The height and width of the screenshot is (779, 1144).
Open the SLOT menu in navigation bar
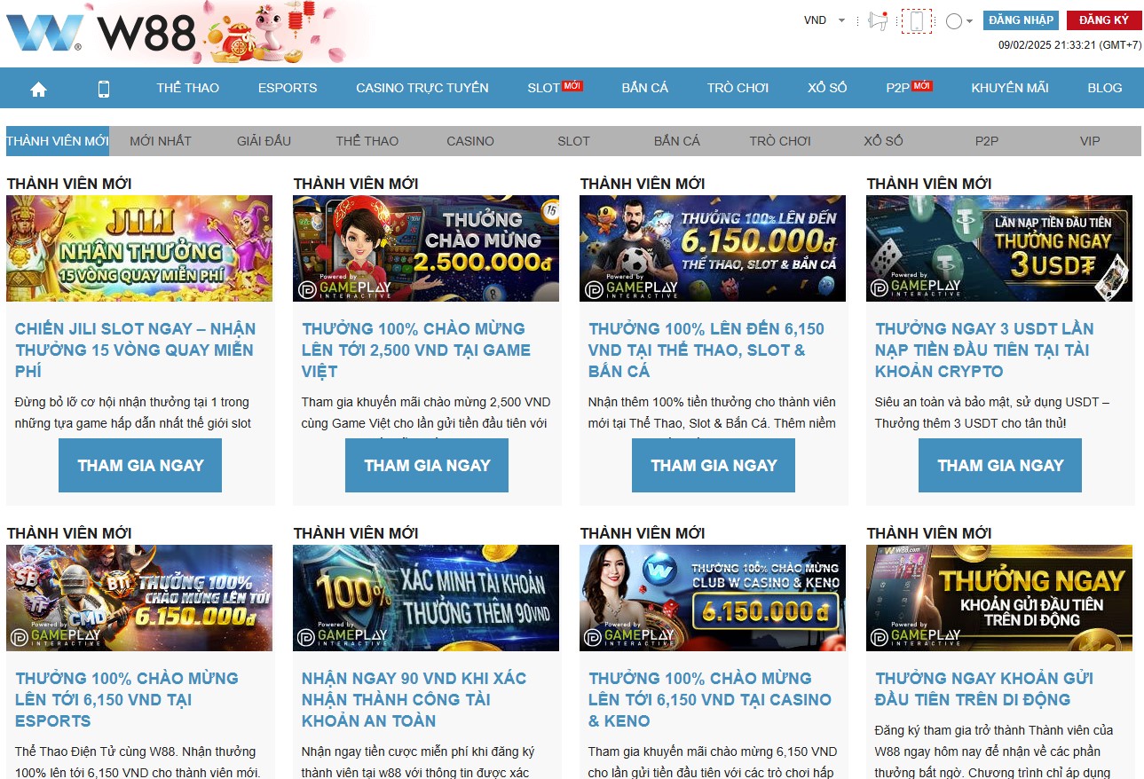[x=544, y=88]
